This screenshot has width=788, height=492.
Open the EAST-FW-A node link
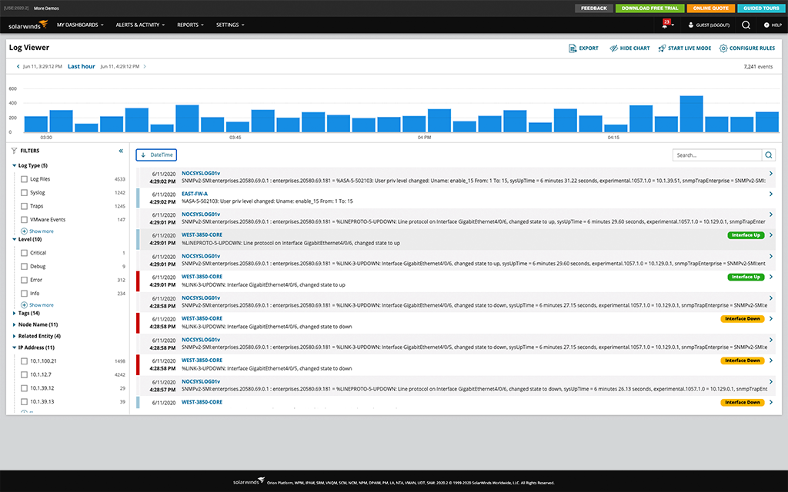pyautogui.click(x=195, y=194)
